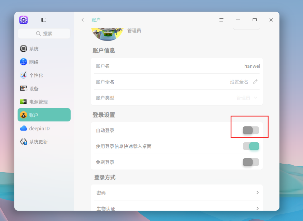
Task: Open 系统 settings section
Action: pos(44,48)
